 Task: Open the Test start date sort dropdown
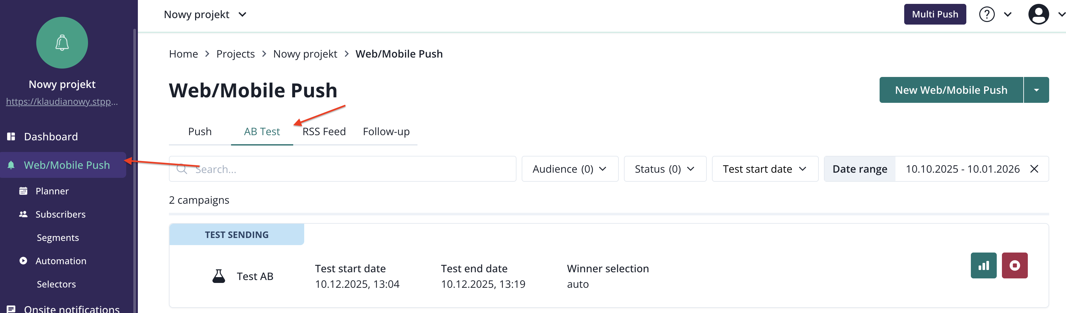[x=764, y=169]
